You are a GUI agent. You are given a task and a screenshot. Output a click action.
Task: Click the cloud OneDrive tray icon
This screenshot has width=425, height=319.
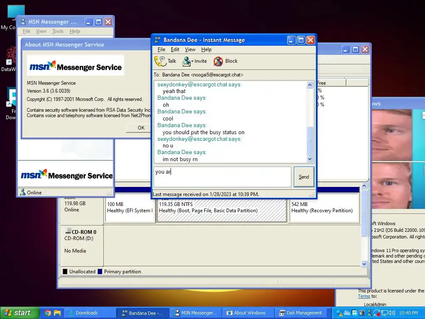click(347, 313)
